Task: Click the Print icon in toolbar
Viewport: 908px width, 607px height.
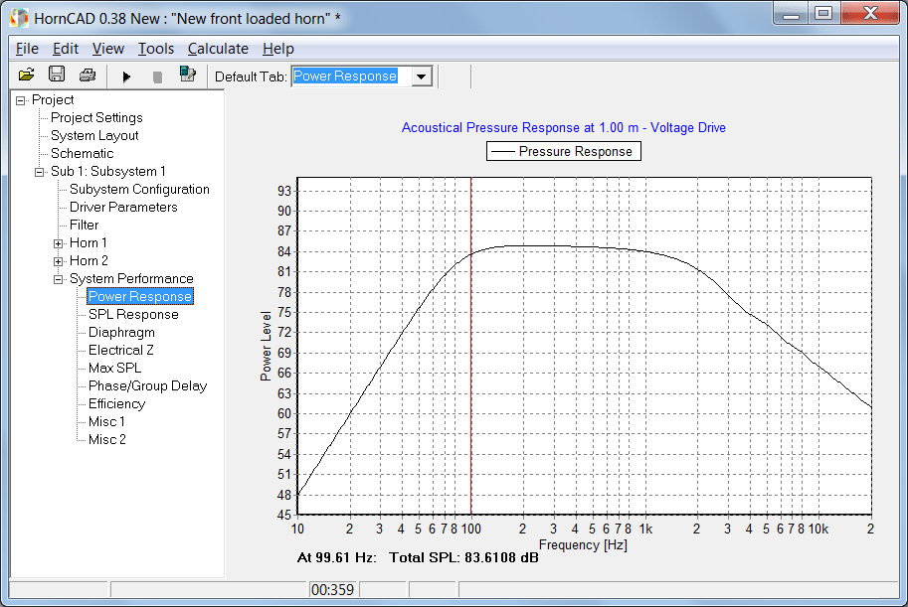Action: point(88,76)
